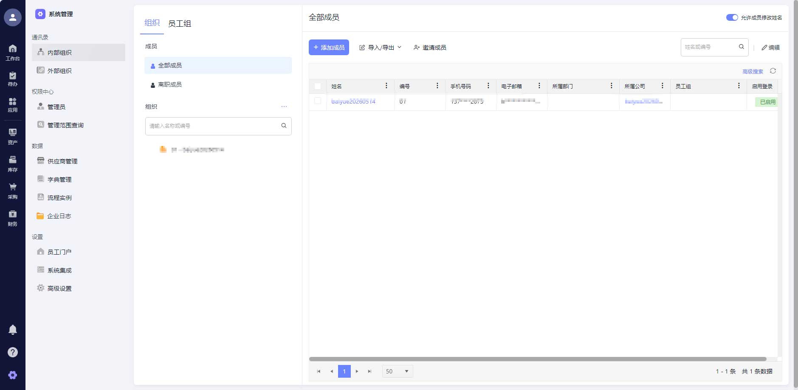Viewport: 798px width, 390px height.
Task: Open help question mark icon
Action: pos(13,352)
